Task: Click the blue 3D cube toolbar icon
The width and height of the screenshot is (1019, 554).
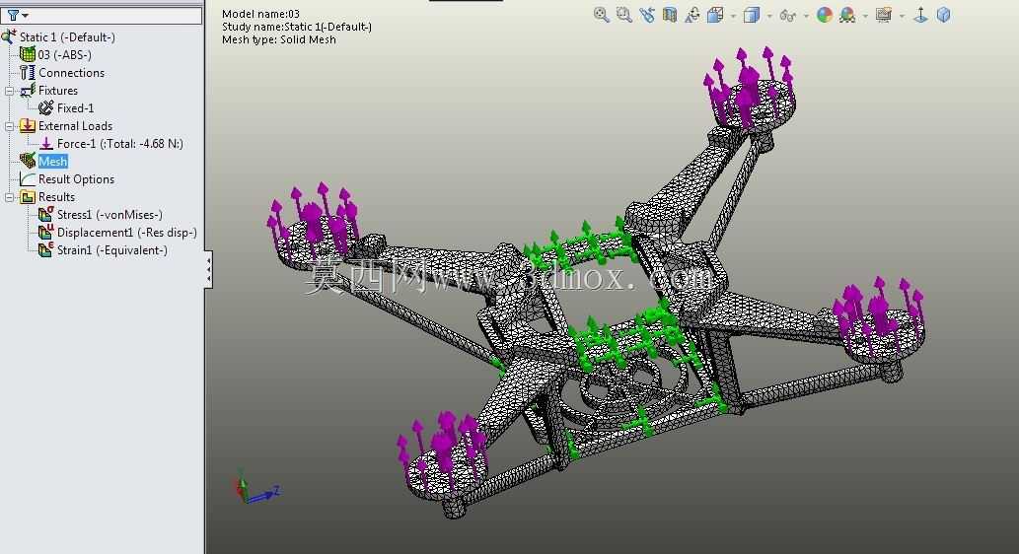Action: [x=944, y=15]
